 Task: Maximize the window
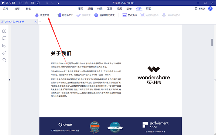(x=205, y=3)
